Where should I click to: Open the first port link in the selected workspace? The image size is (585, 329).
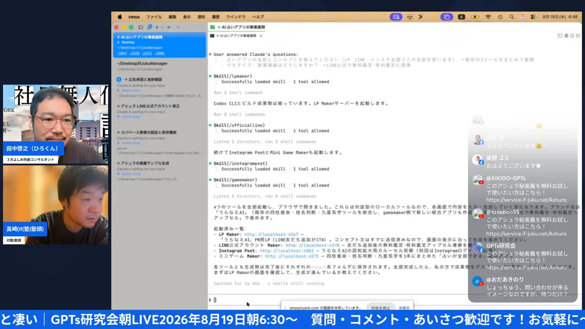122,53
